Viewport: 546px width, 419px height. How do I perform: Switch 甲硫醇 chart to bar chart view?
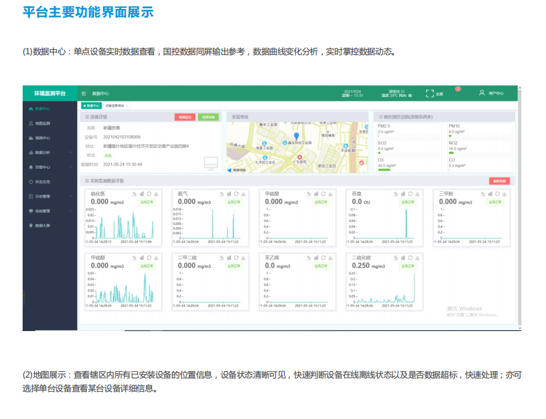click(316, 193)
